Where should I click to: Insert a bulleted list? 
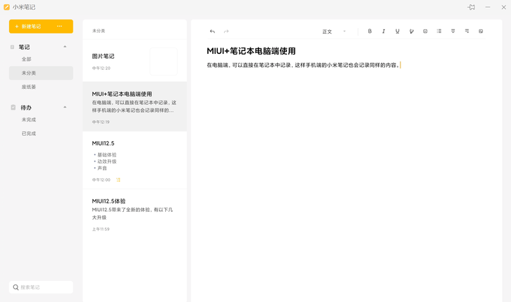[439, 31]
